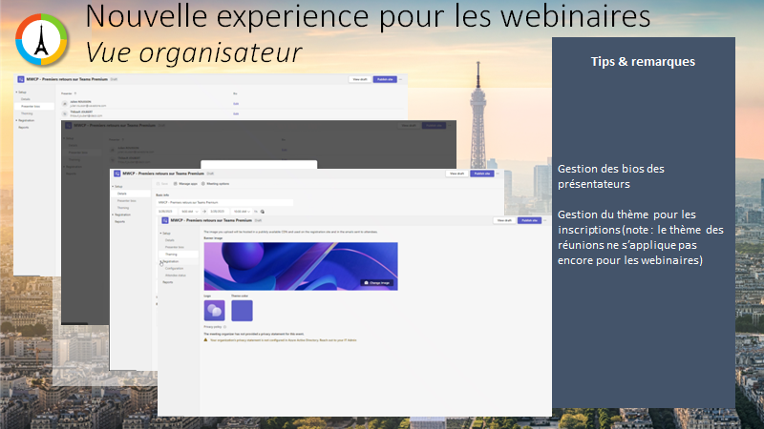Open Meeting options in the Details window toolbar
This screenshot has height=429, width=764.
(216, 184)
